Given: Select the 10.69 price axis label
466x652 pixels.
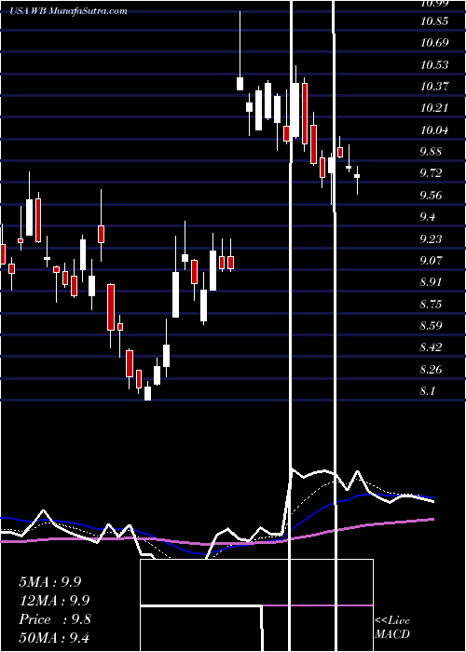Looking at the screenshot, I should 434,43.
